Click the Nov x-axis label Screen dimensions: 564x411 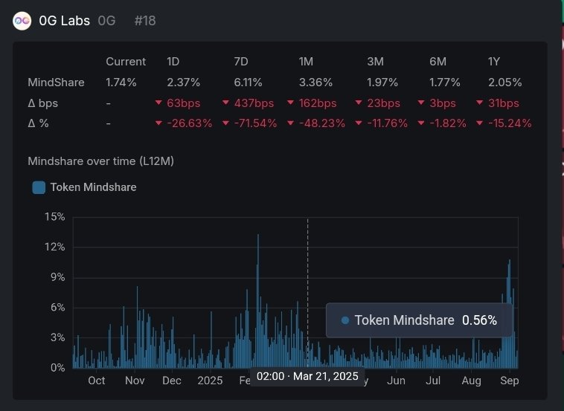click(x=135, y=381)
